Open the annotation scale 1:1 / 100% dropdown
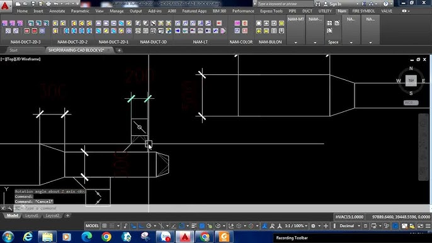The width and height of the screenshot is (432, 243). [x=297, y=226]
